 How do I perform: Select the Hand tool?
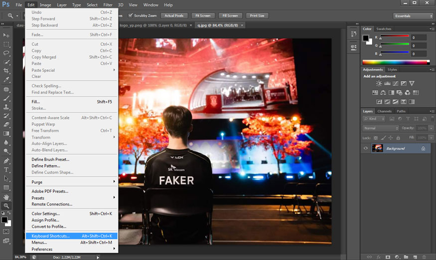[x=6, y=197]
